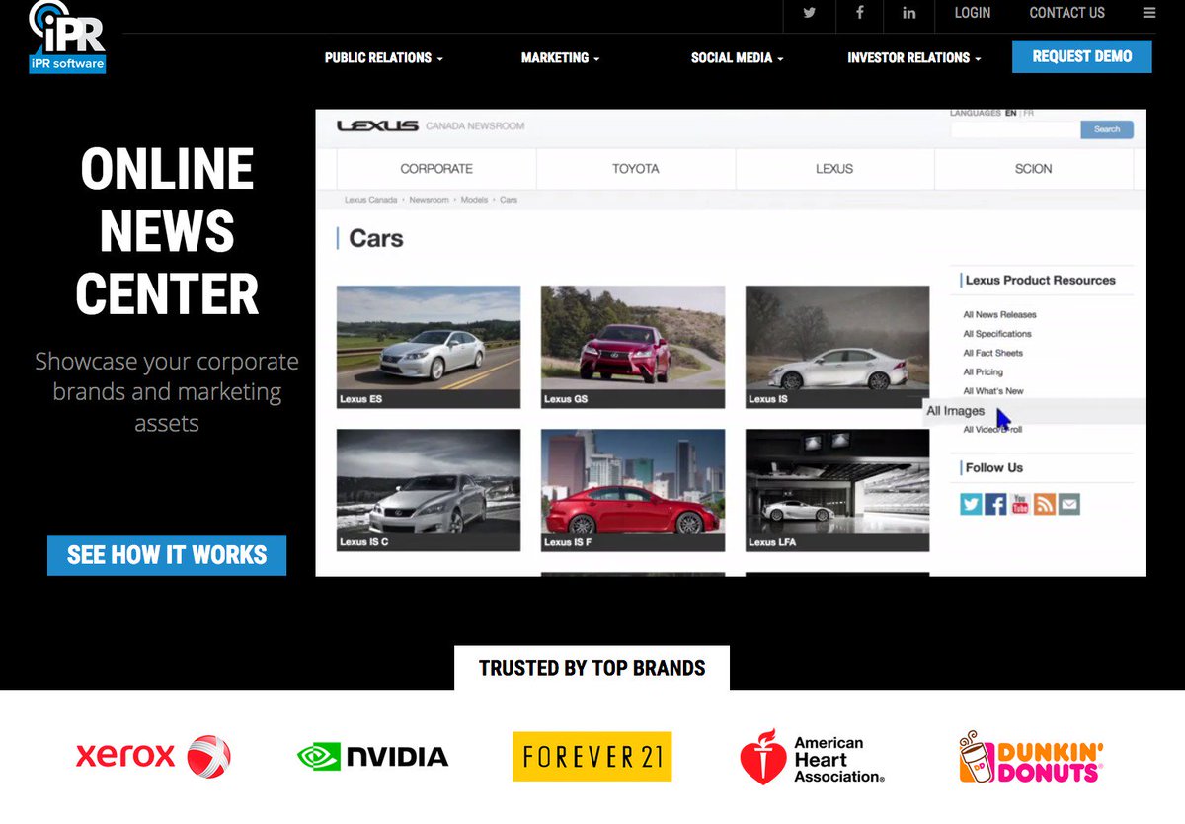The image size is (1185, 824).
Task: Click the newsroom search input field
Action: [1014, 129]
